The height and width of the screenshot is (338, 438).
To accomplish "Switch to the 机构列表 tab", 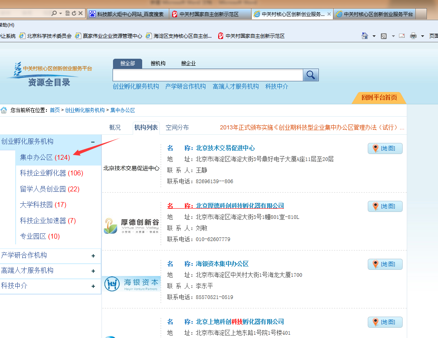I will click(146, 128).
